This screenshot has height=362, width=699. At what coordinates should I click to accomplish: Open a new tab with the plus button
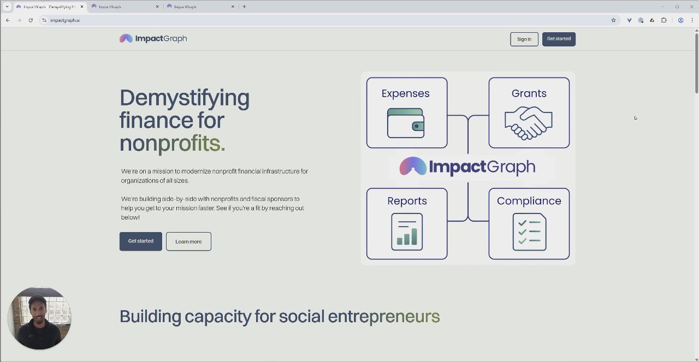coord(244,7)
